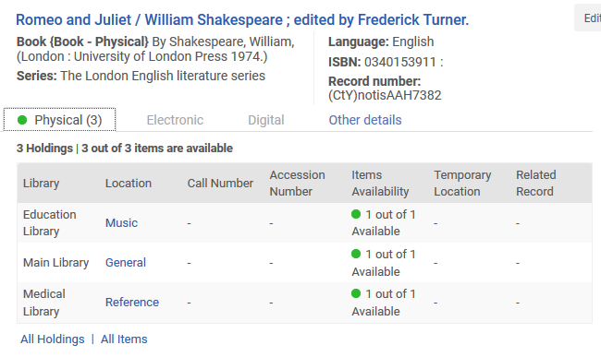This screenshot has height=357, width=601.
Task: Click the record number (CtY)notisAAH7382
Action: tap(385, 95)
